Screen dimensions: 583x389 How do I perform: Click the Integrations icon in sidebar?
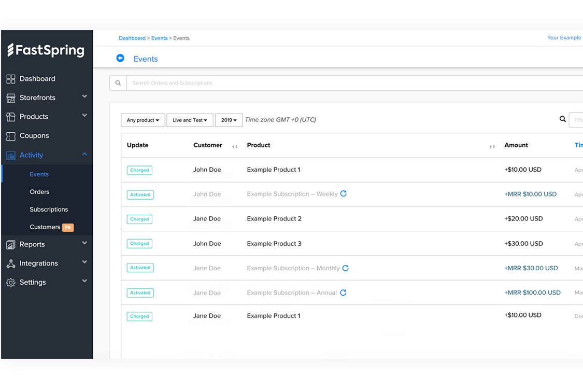point(10,263)
